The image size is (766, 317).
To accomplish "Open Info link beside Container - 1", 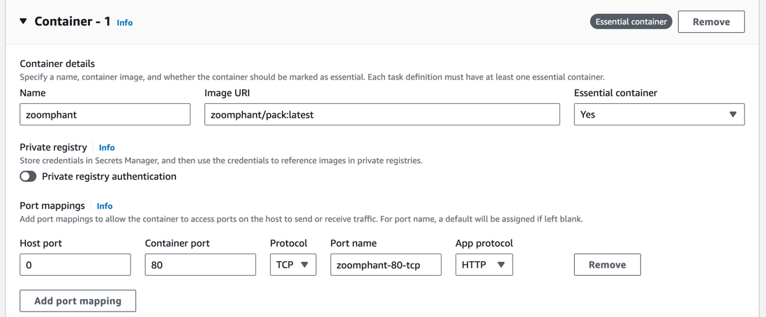I will pos(125,23).
